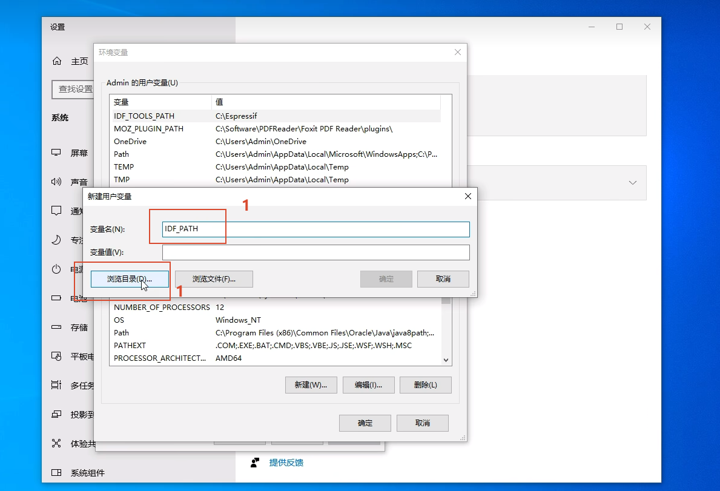Image resolution: width=720 pixels, height=491 pixels.
Task: Close the 新建用户变量 dialog
Action: tap(468, 196)
